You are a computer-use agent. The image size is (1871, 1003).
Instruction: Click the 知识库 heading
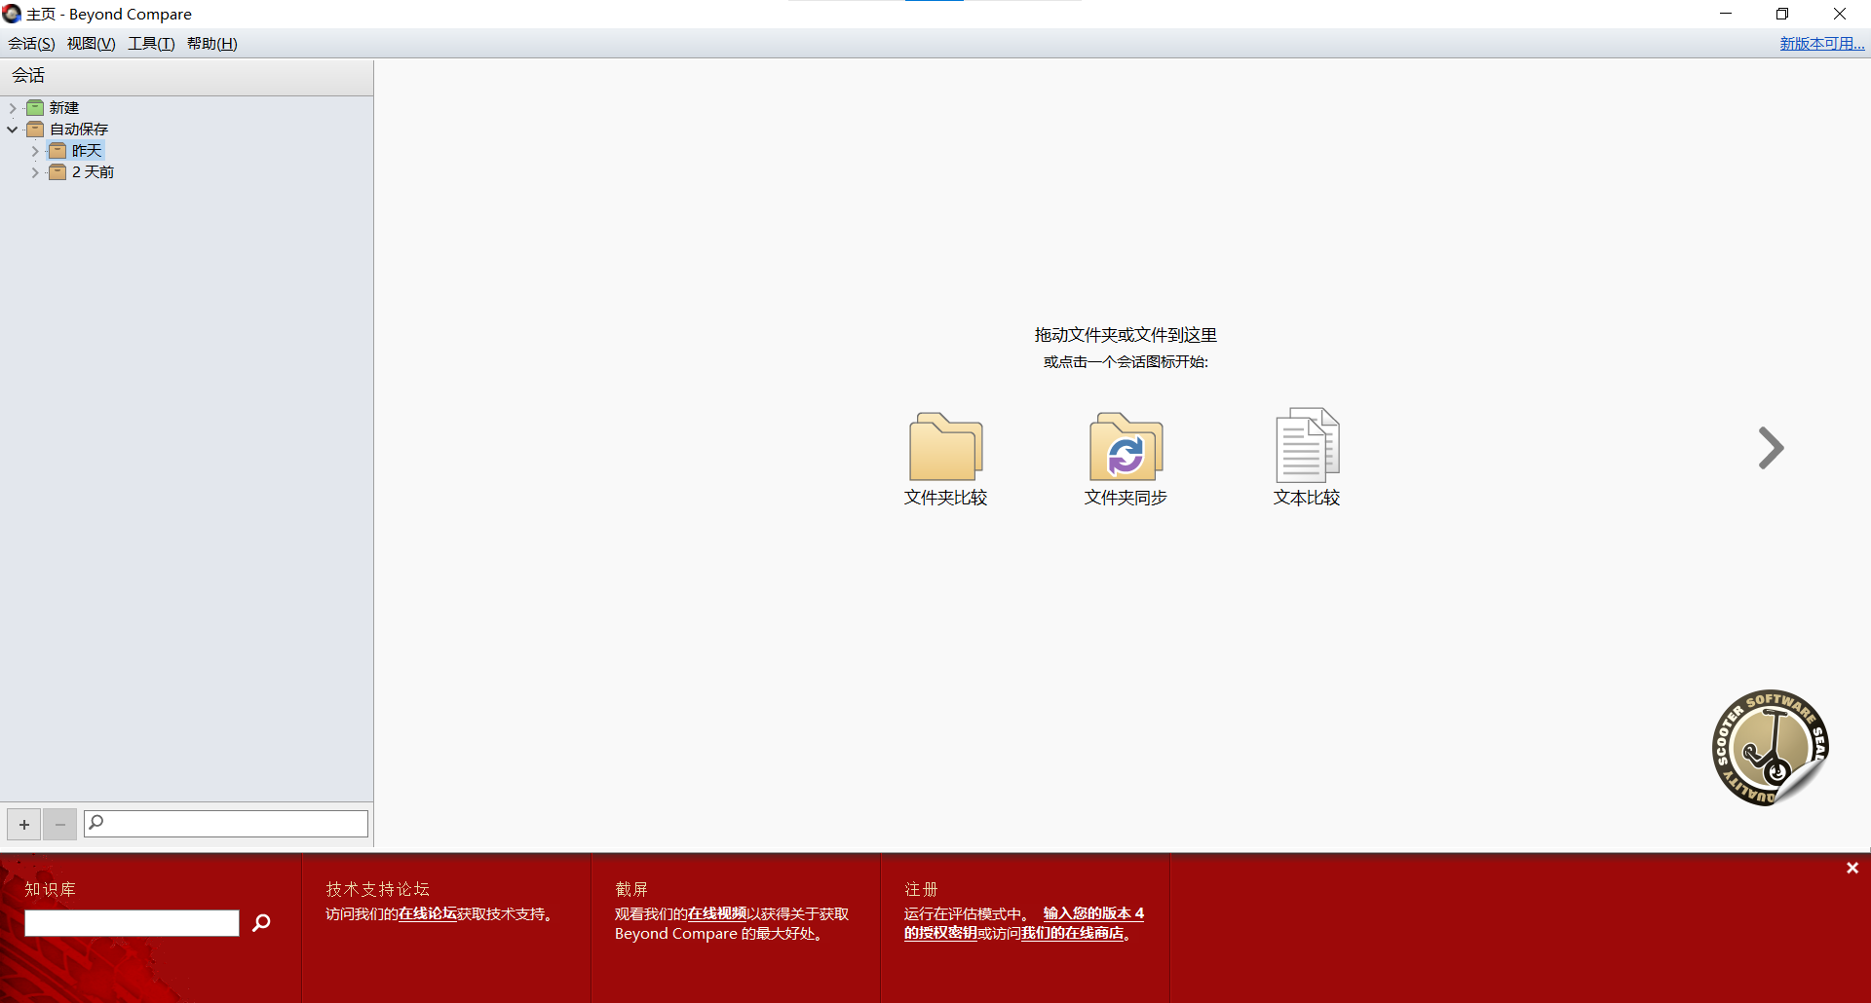coord(50,889)
